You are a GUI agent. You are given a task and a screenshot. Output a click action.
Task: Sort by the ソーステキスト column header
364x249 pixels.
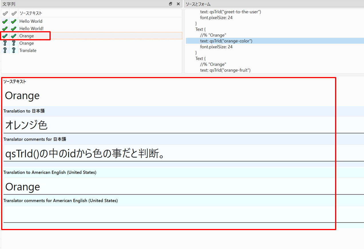tap(31, 13)
